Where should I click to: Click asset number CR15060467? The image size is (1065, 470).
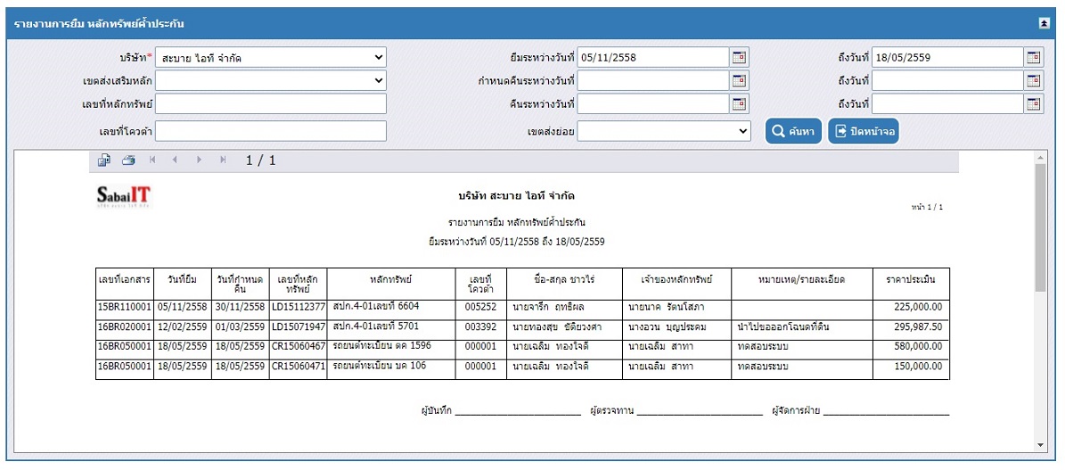click(x=299, y=347)
